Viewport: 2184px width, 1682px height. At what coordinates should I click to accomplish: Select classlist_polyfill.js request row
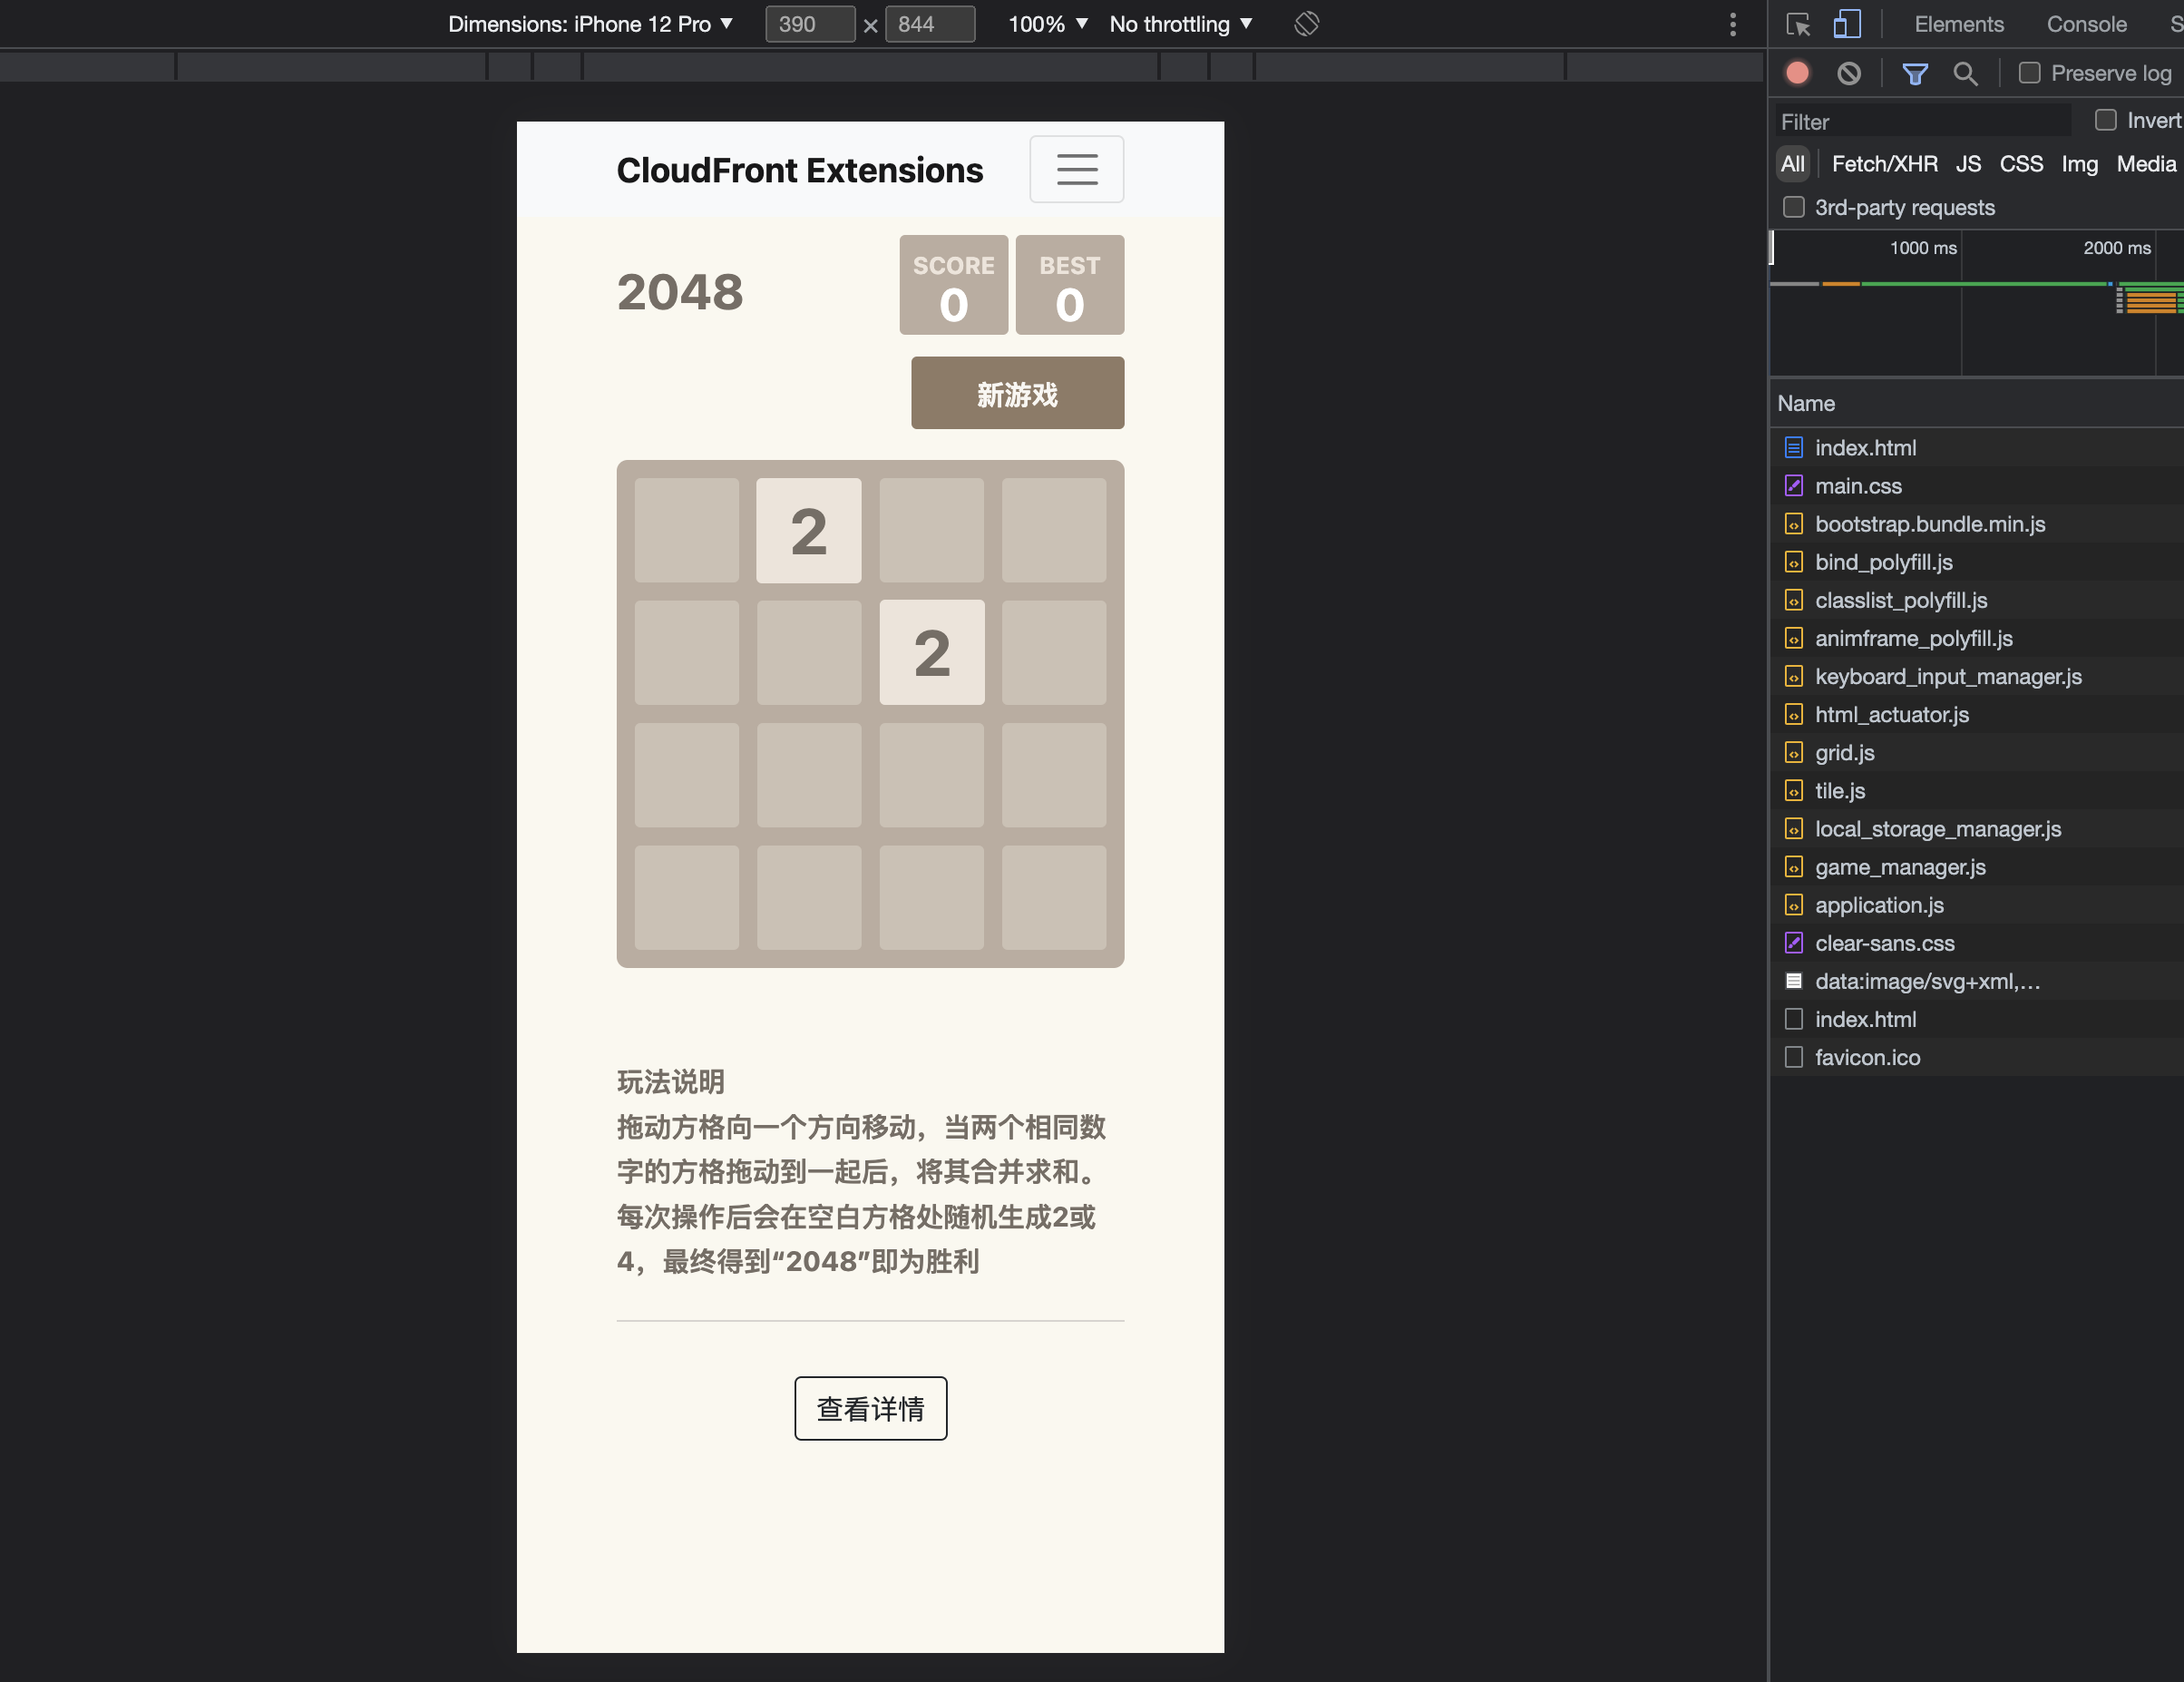pyautogui.click(x=1976, y=600)
